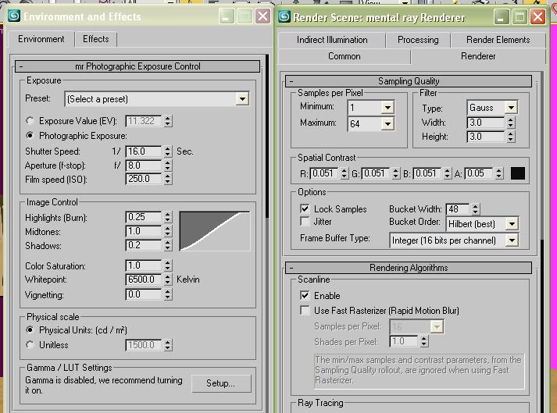Click the Shadows value field
The width and height of the screenshot is (557, 413).
tap(144, 245)
